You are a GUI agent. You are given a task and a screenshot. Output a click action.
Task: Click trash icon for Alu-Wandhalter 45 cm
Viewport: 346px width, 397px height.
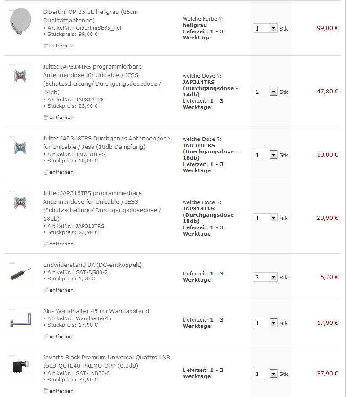click(x=45, y=336)
